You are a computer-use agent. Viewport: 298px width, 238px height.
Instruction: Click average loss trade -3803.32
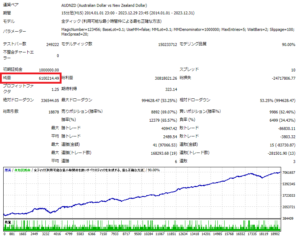(x=288, y=137)
